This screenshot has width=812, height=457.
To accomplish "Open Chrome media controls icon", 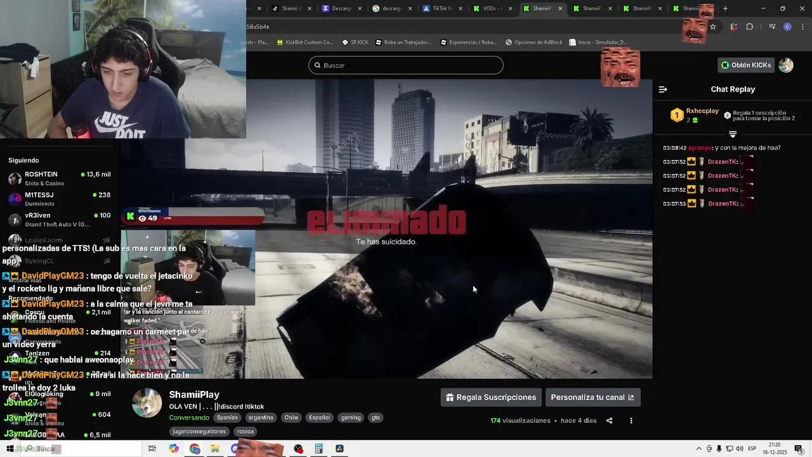I will (771, 27).
